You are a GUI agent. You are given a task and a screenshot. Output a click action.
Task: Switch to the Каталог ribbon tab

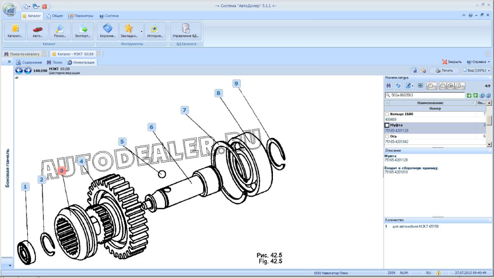(x=32, y=16)
